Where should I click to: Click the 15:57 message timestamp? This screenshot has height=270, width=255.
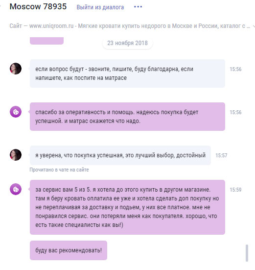(221, 155)
